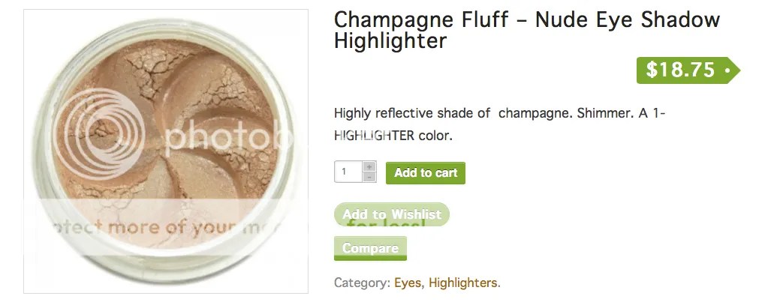Image resolution: width=768 pixels, height=302 pixels.
Task: Click the white dot on price tag
Action: [727, 70]
